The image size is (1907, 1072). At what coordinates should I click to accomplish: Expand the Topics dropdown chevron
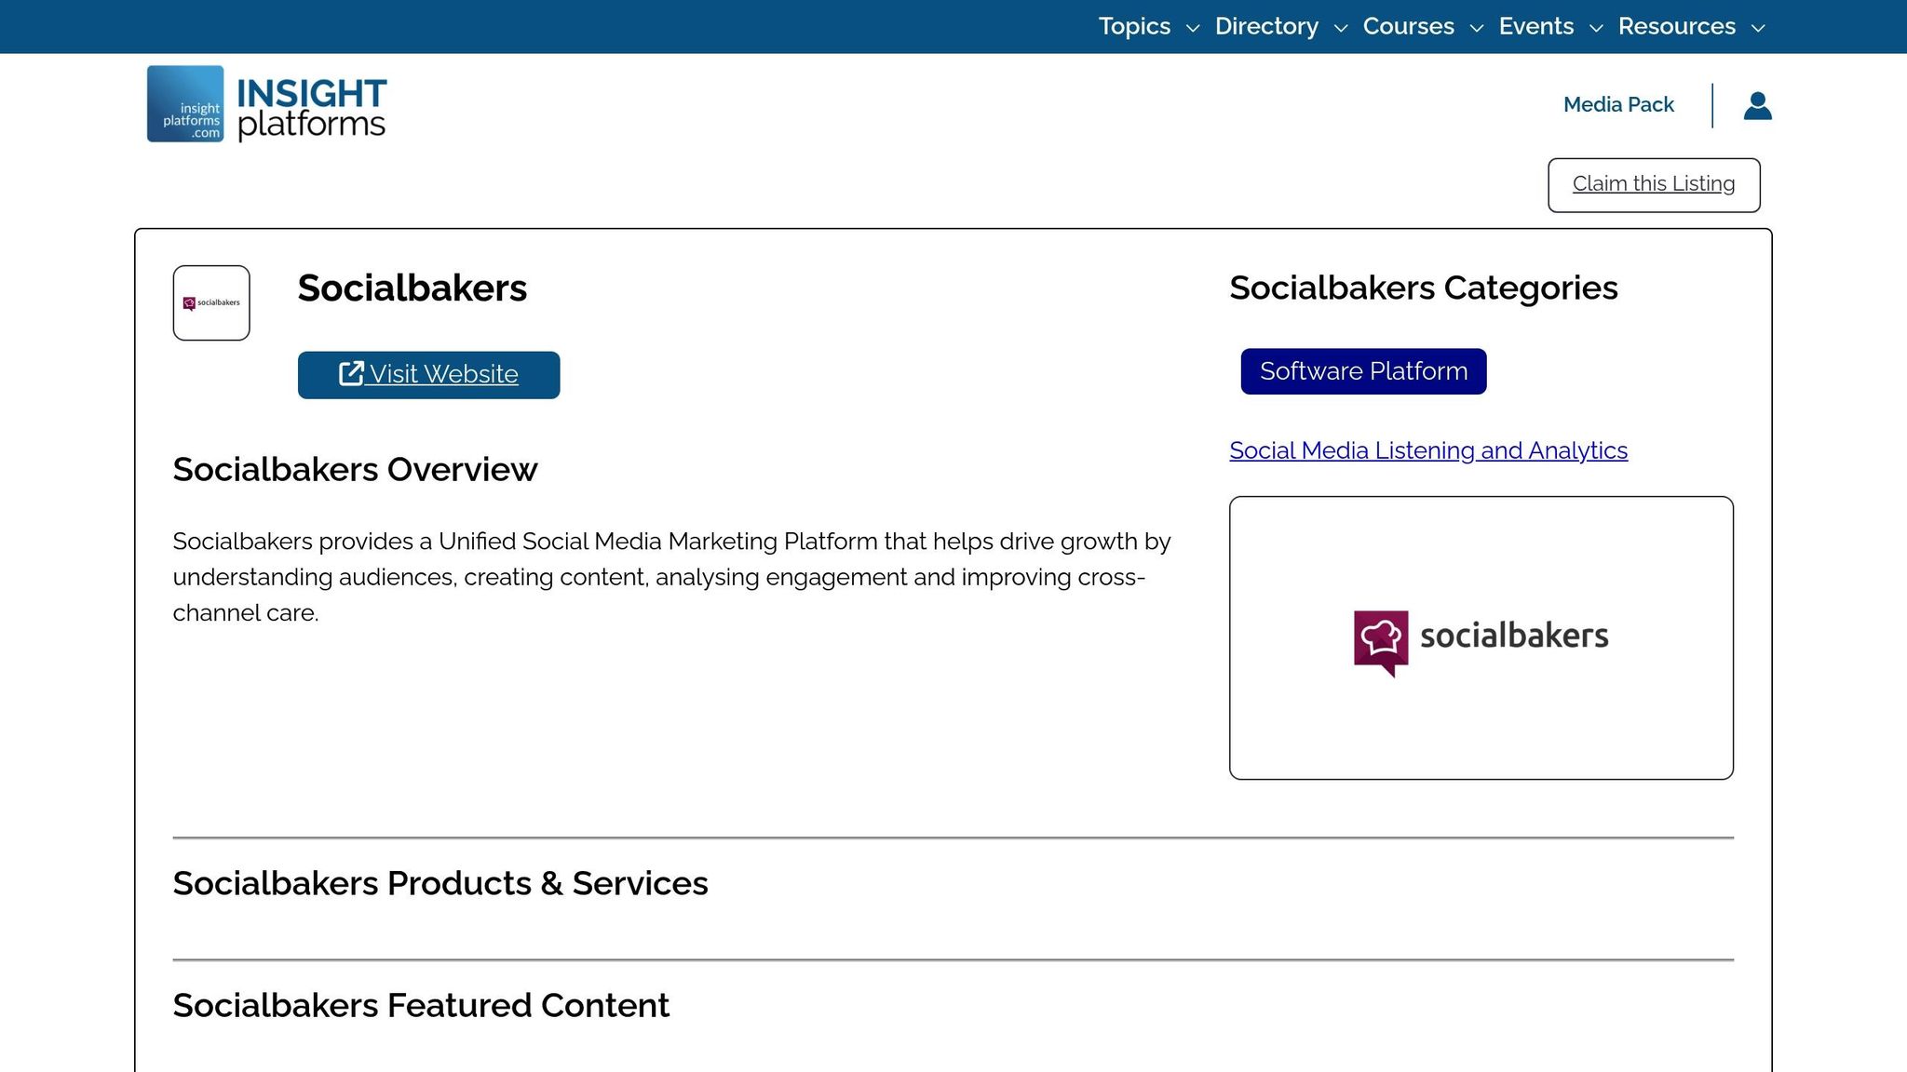click(x=1192, y=28)
